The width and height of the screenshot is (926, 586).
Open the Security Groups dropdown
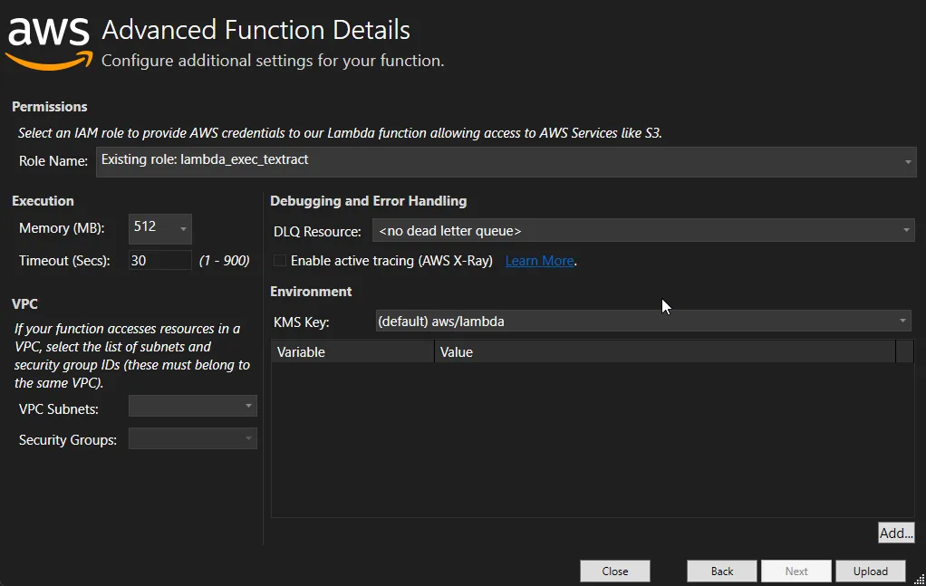tap(192, 439)
